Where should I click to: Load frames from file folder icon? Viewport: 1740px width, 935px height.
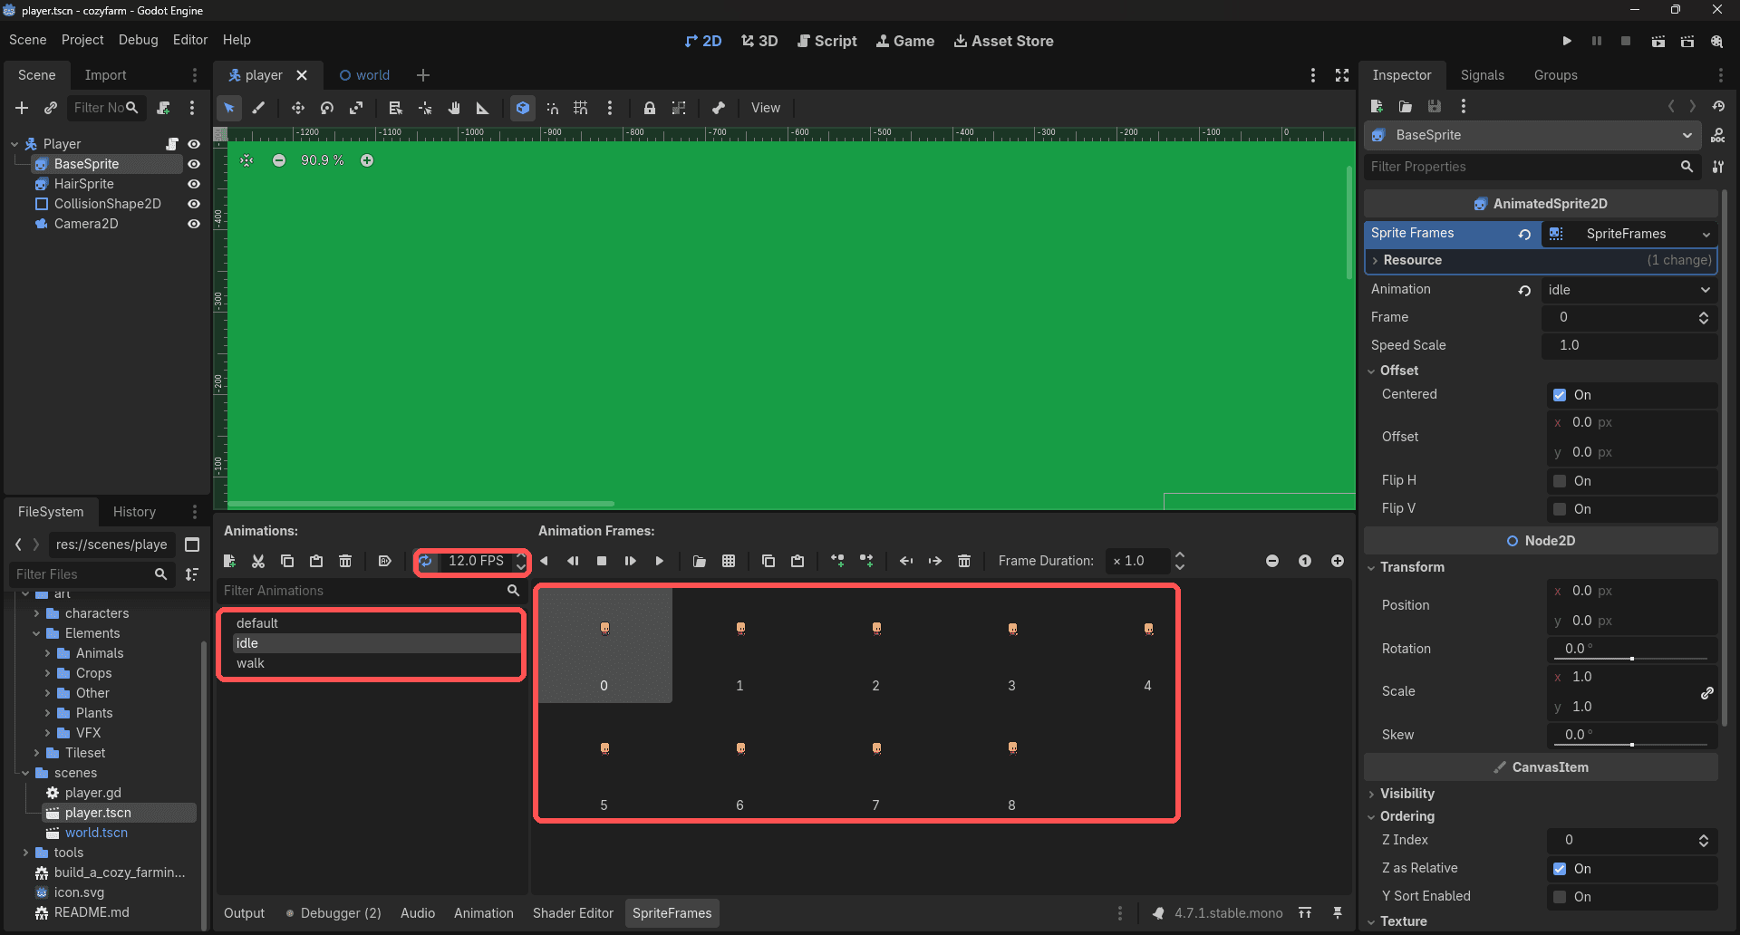[x=700, y=561]
